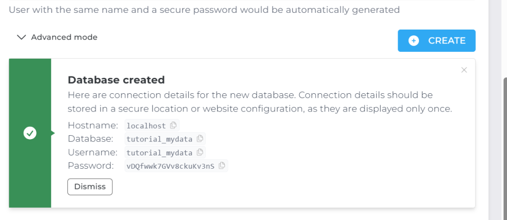Select the localhost hostname text
Viewport: 507px width, 220px height.
146,126
